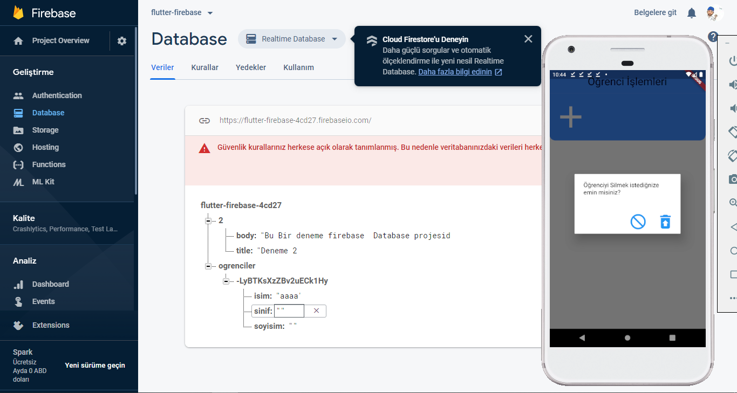The image size is (737, 393).
Task: Delete the sinif field with X
Action: [316, 311]
